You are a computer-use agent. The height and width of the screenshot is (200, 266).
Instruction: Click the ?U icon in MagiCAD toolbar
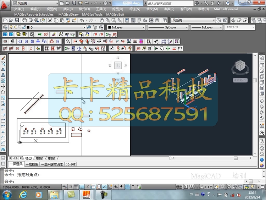(95, 34)
